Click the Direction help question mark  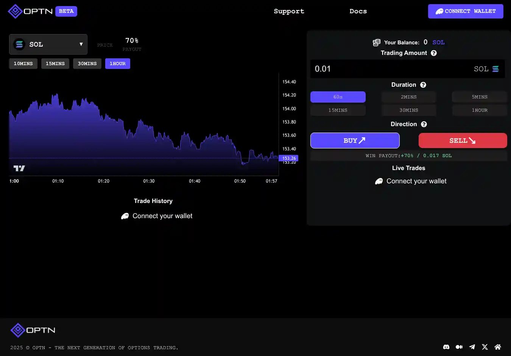[424, 124]
